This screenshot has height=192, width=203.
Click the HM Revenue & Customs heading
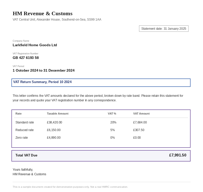click(42, 13)
